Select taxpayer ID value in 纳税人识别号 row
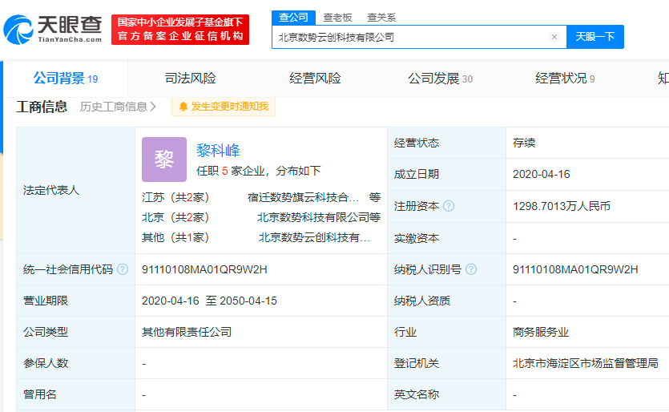 pos(575,270)
